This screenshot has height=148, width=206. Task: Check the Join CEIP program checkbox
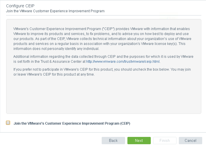[x=8, y=123]
